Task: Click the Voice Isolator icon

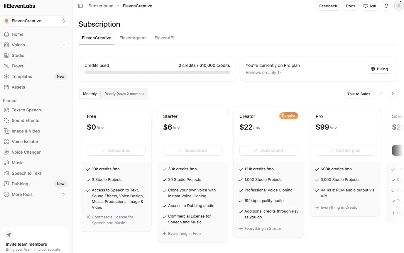Action: pyautogui.click(x=6, y=142)
